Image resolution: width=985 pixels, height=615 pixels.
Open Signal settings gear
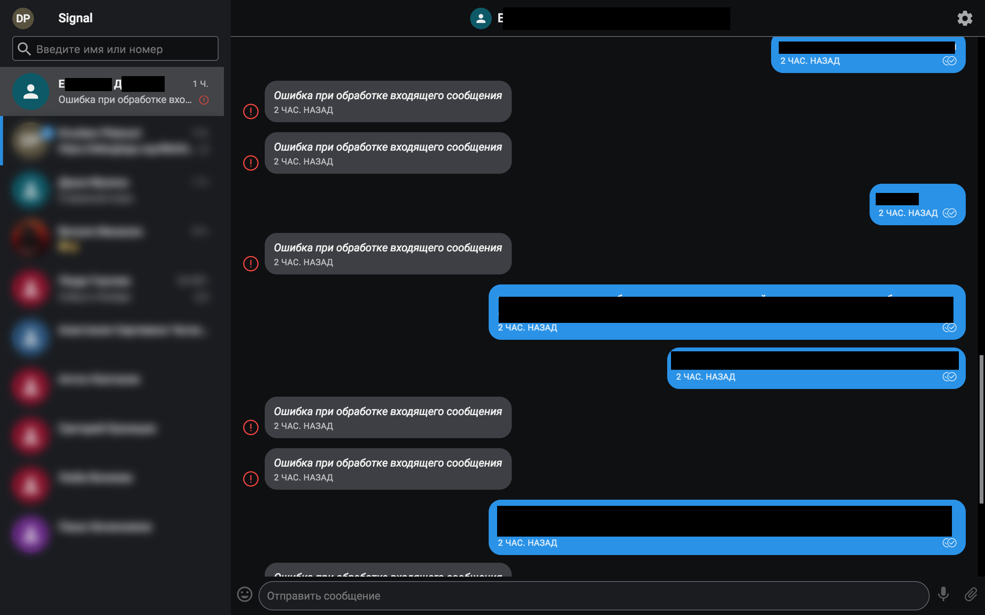point(965,18)
